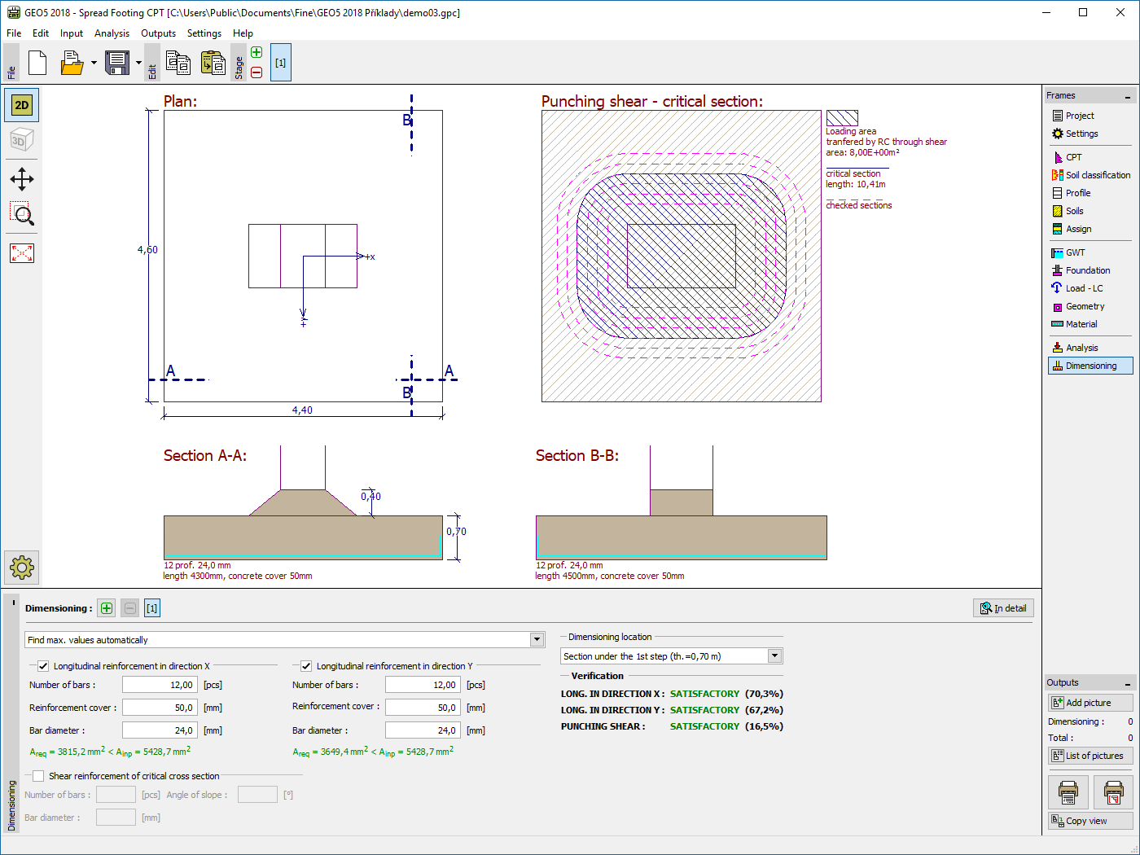Click the New file icon
This screenshot has height=855, width=1140.
tap(37, 63)
